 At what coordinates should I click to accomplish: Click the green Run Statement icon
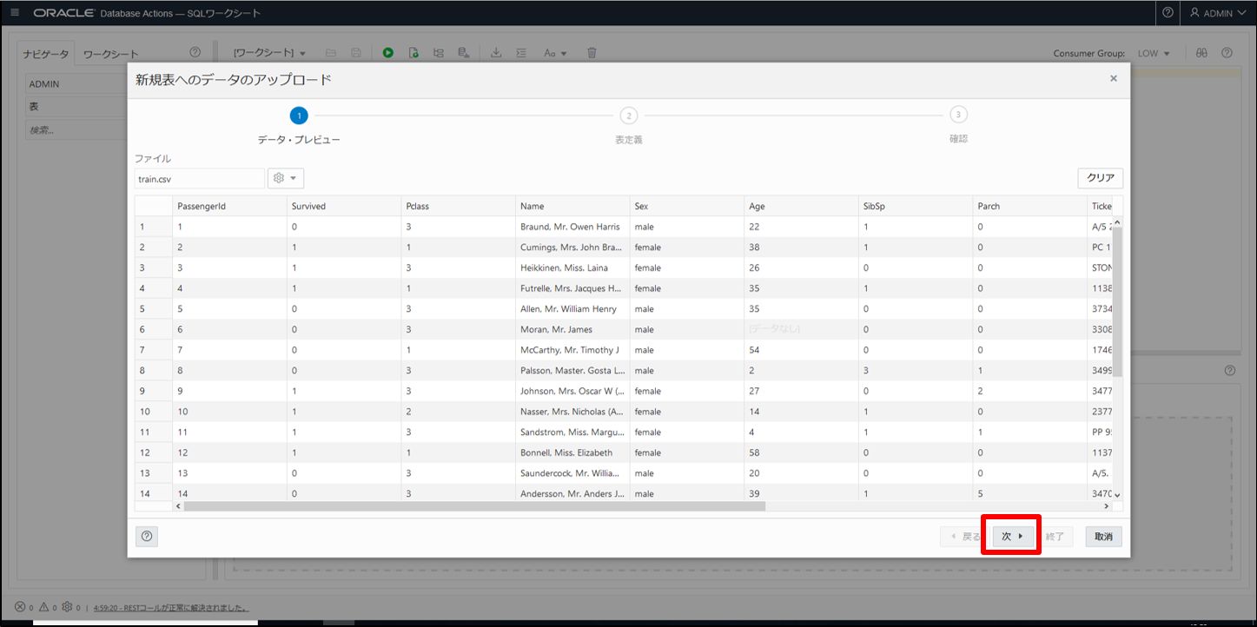click(x=388, y=53)
